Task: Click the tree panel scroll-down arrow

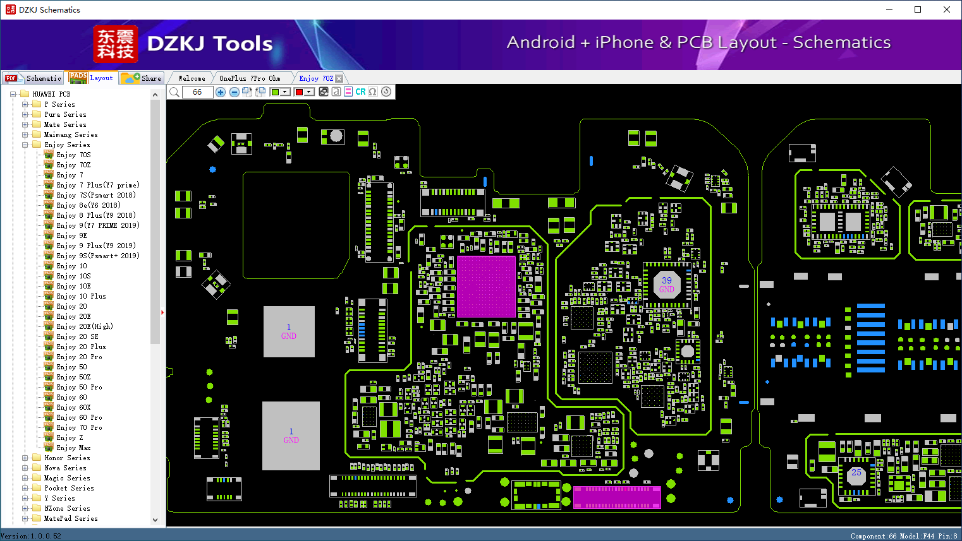Action: coord(155,520)
